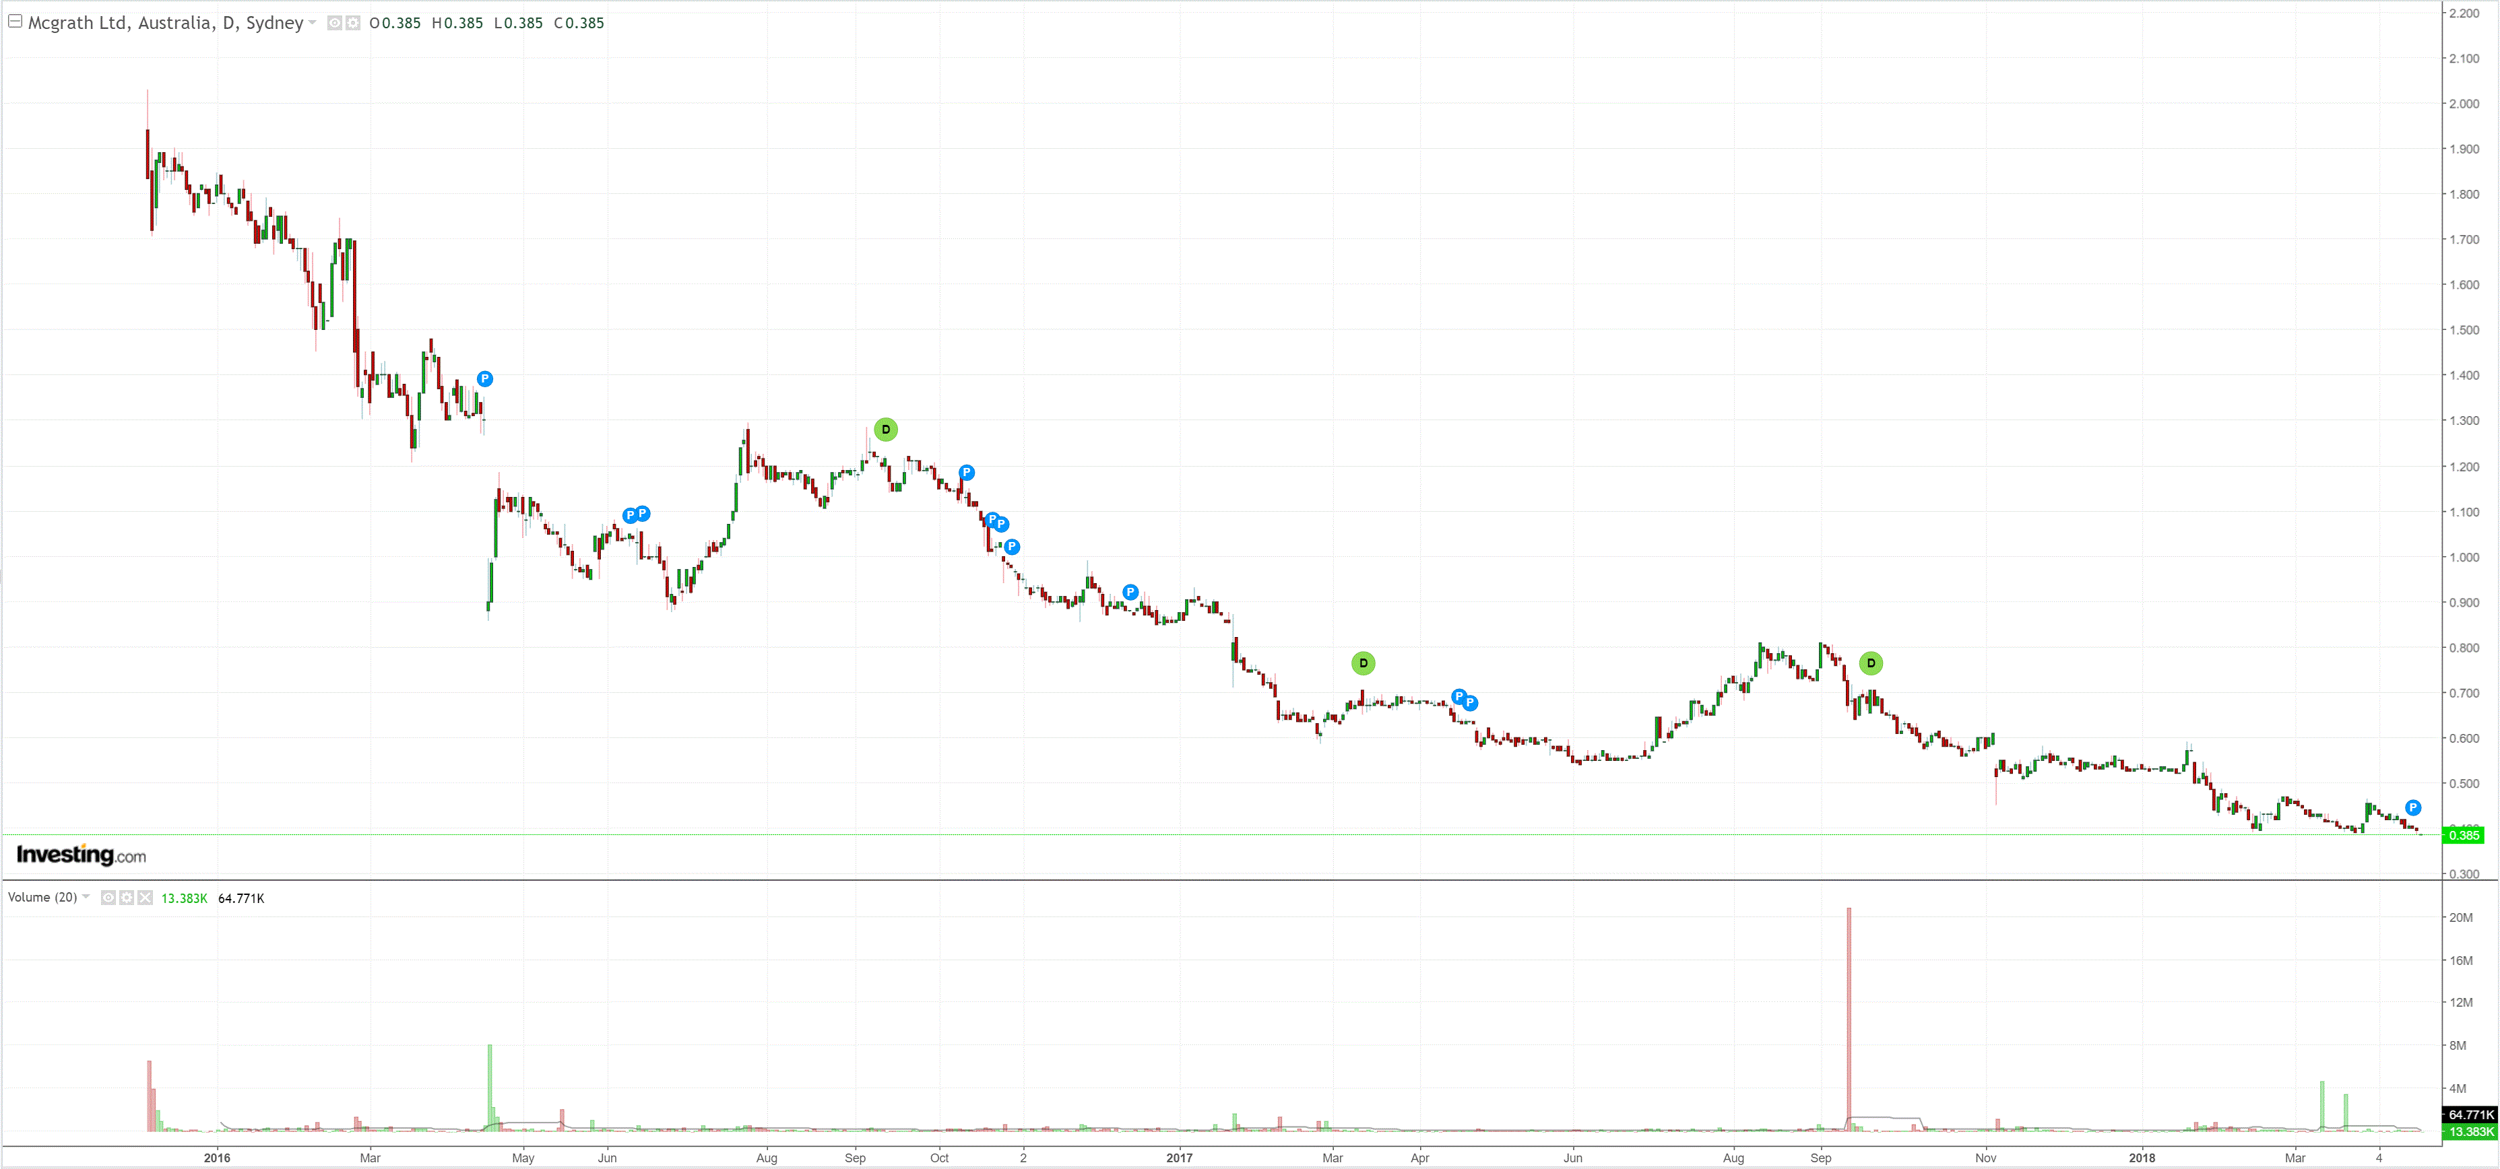
Task: Open settings gear for Mcgrath price series
Action: pyautogui.click(x=353, y=22)
